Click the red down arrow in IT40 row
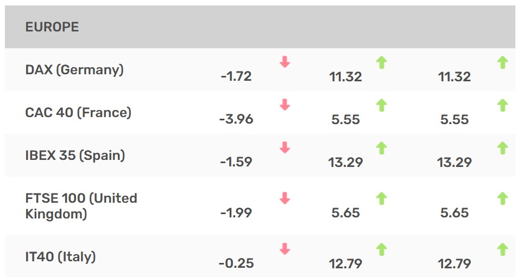517x277 pixels. 285,249
